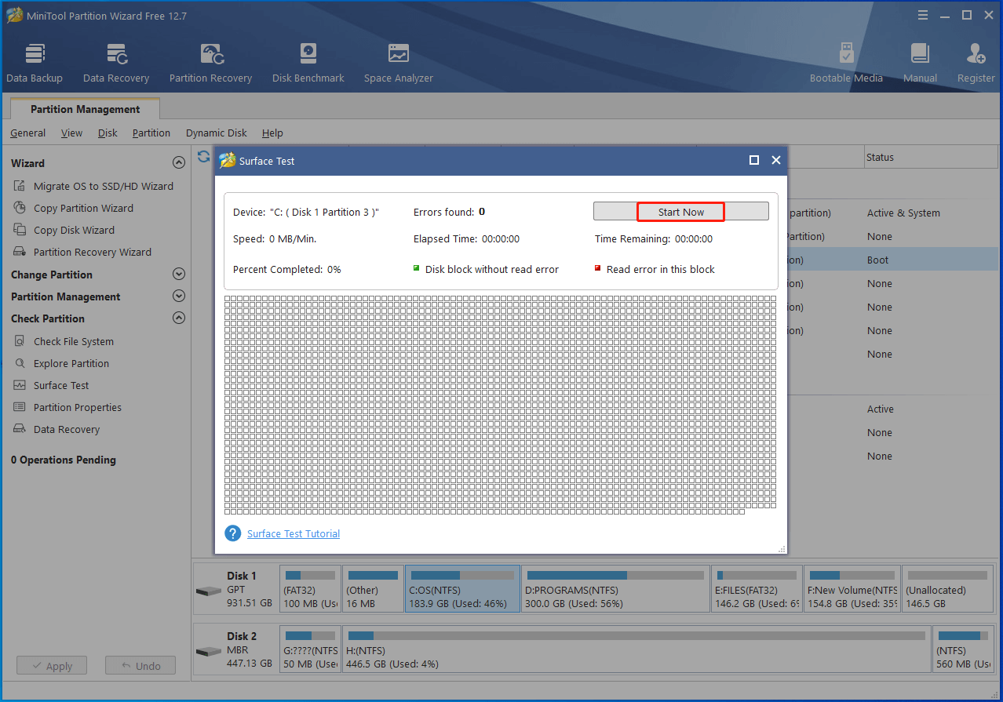Click the 0 Operations Pending label
This screenshot has width=1003, height=702.
[x=64, y=460]
